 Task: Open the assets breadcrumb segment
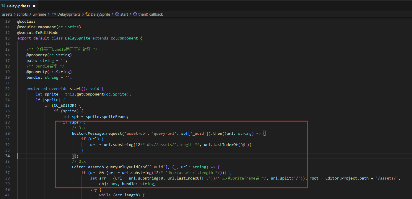coord(7,14)
